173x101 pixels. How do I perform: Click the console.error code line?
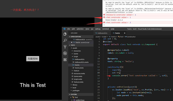(140, 75)
